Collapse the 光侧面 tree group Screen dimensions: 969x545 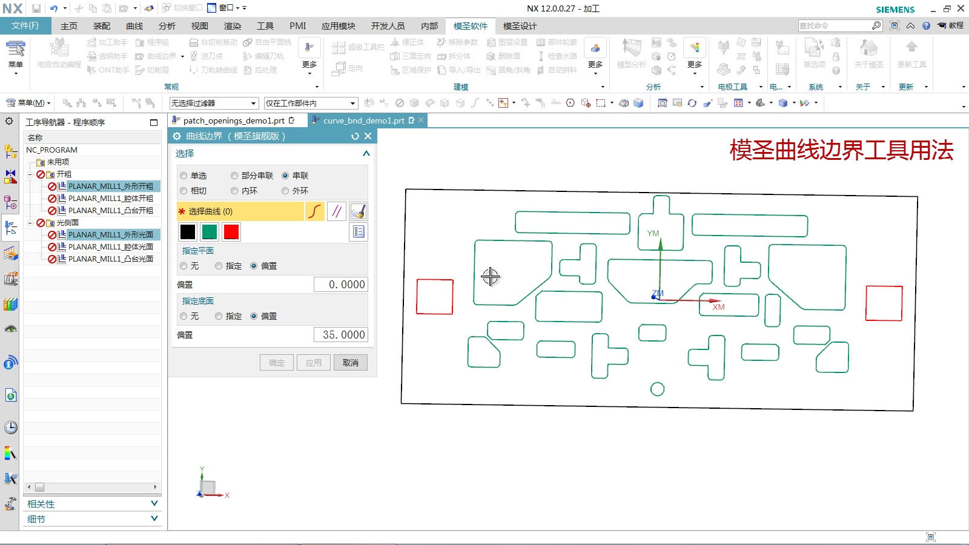[x=30, y=222]
